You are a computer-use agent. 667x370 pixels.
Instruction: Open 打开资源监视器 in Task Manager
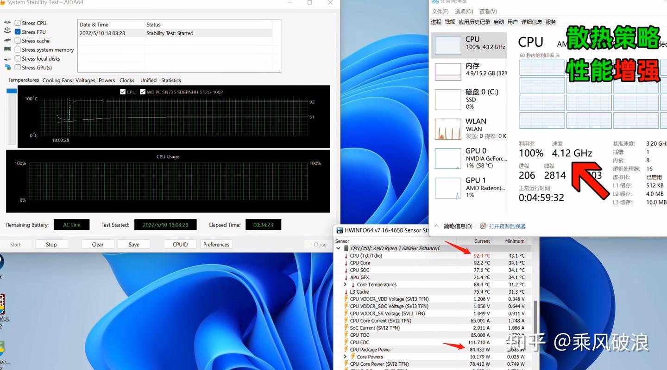(x=507, y=225)
